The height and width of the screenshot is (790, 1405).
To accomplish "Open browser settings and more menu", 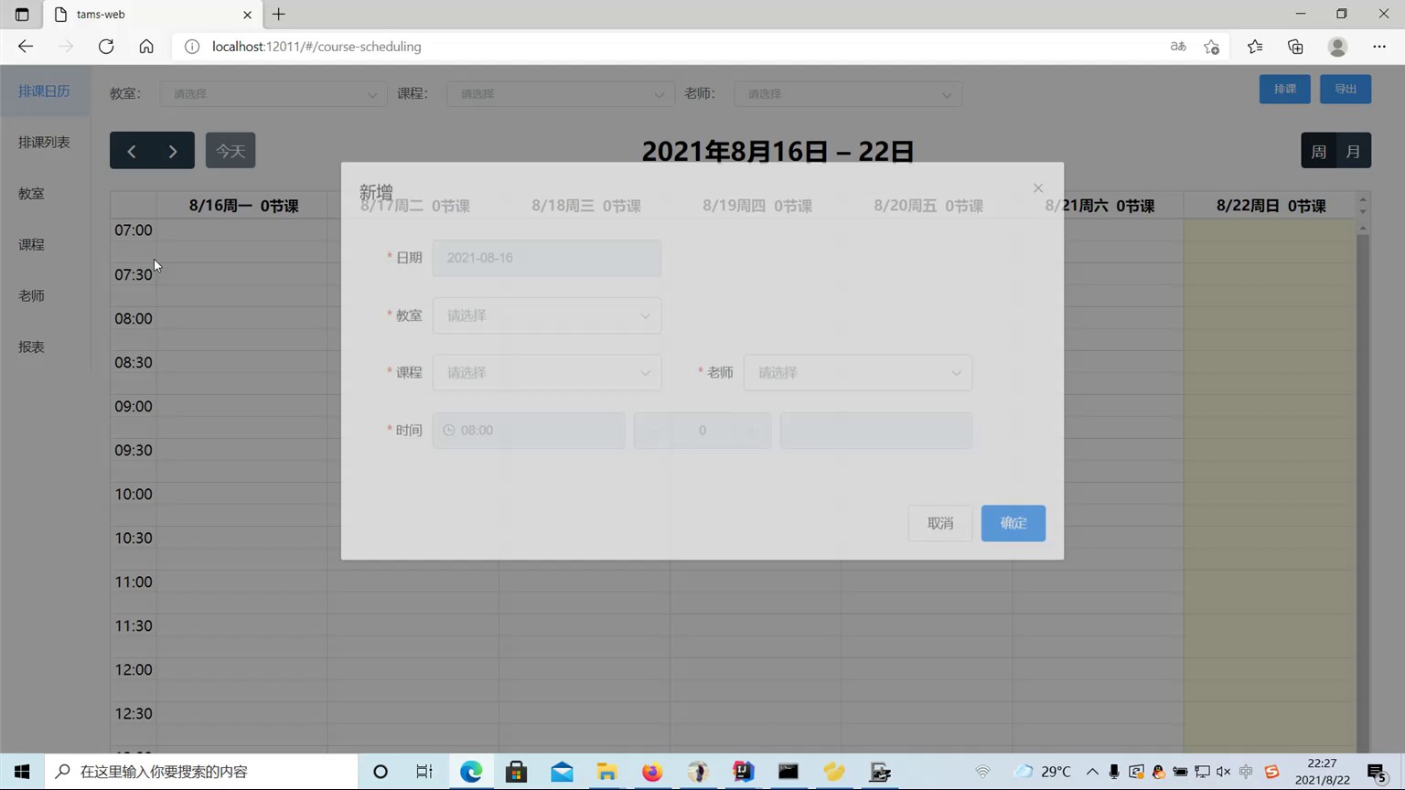I will coord(1379,47).
